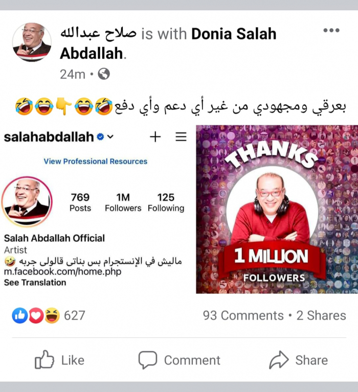Open the 627 reactions count
The height and width of the screenshot is (392, 358).
coord(75,315)
